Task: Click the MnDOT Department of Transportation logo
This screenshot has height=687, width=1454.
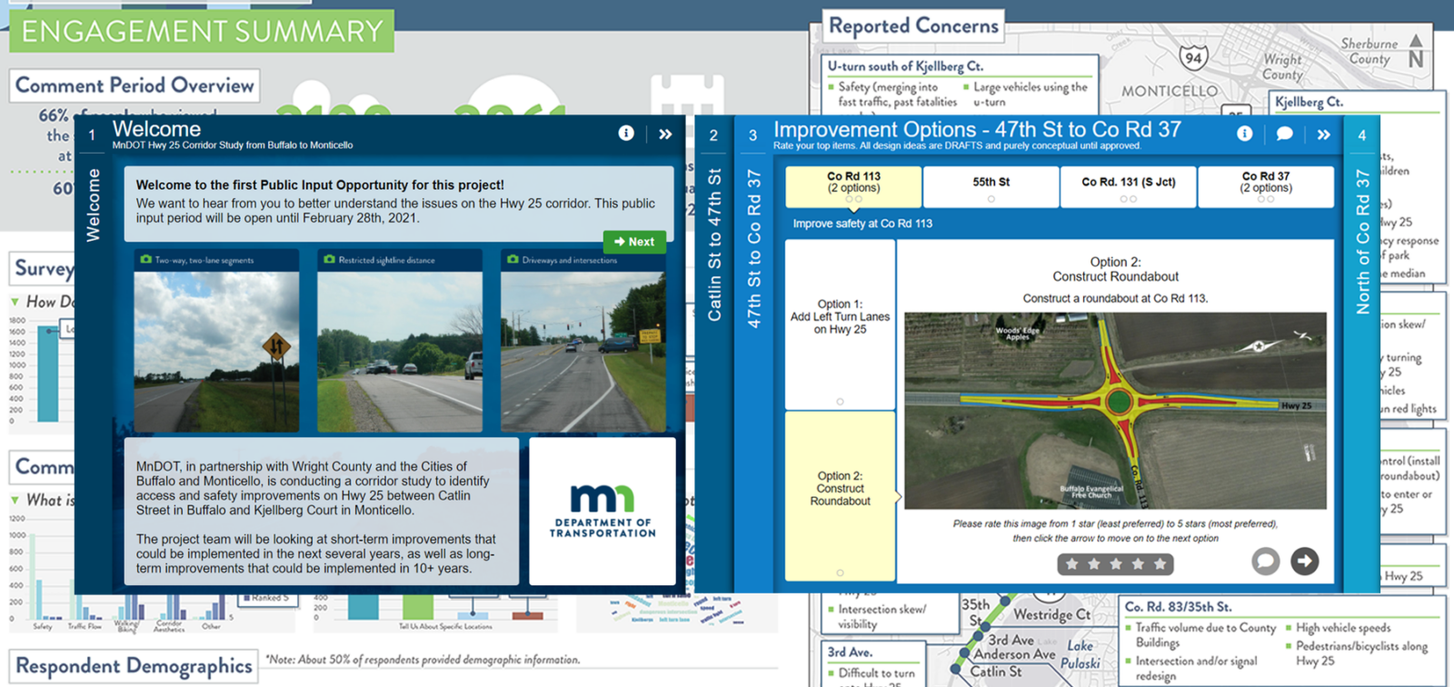Action: [x=603, y=511]
